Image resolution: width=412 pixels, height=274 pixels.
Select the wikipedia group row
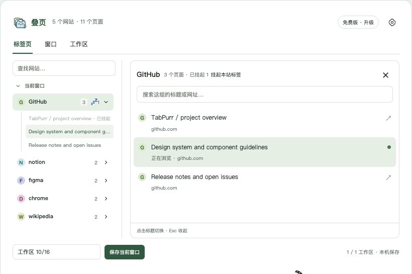click(63, 217)
